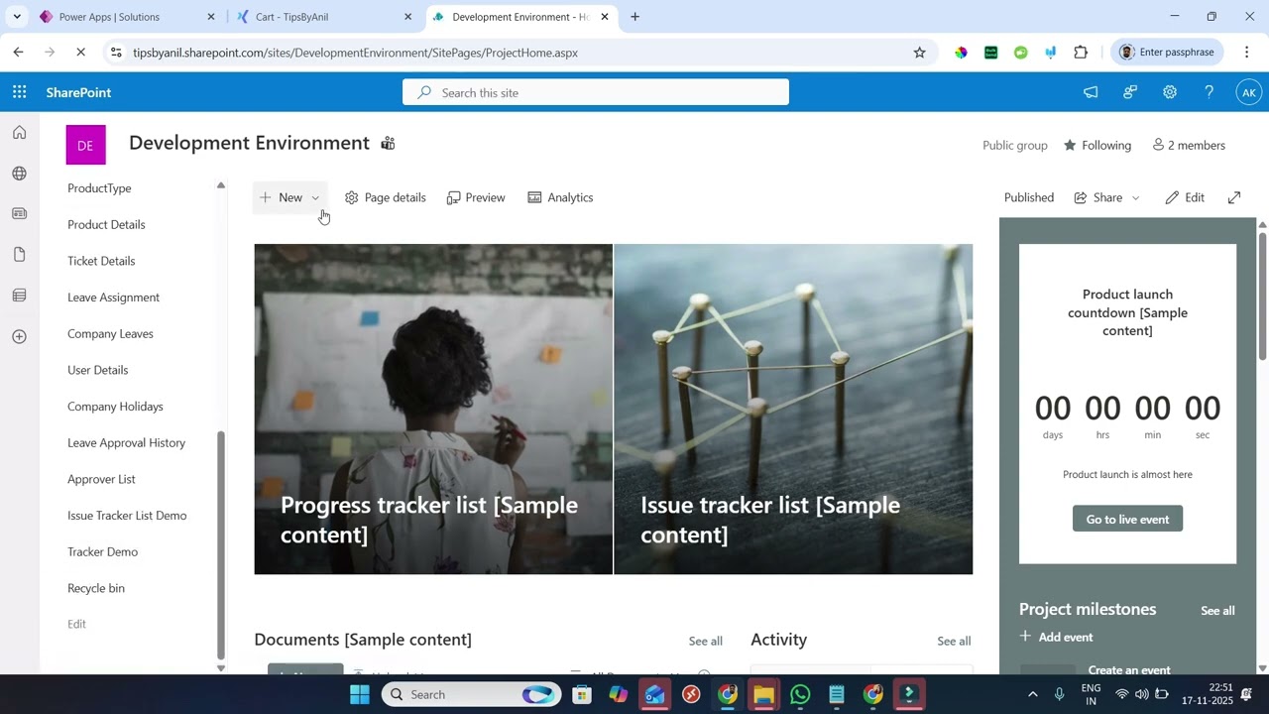Open the Help question mark icon
Image resolution: width=1269 pixels, height=714 pixels.
click(x=1209, y=92)
